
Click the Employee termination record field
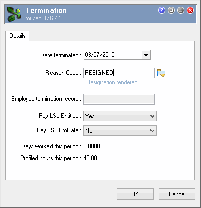coord(119,99)
